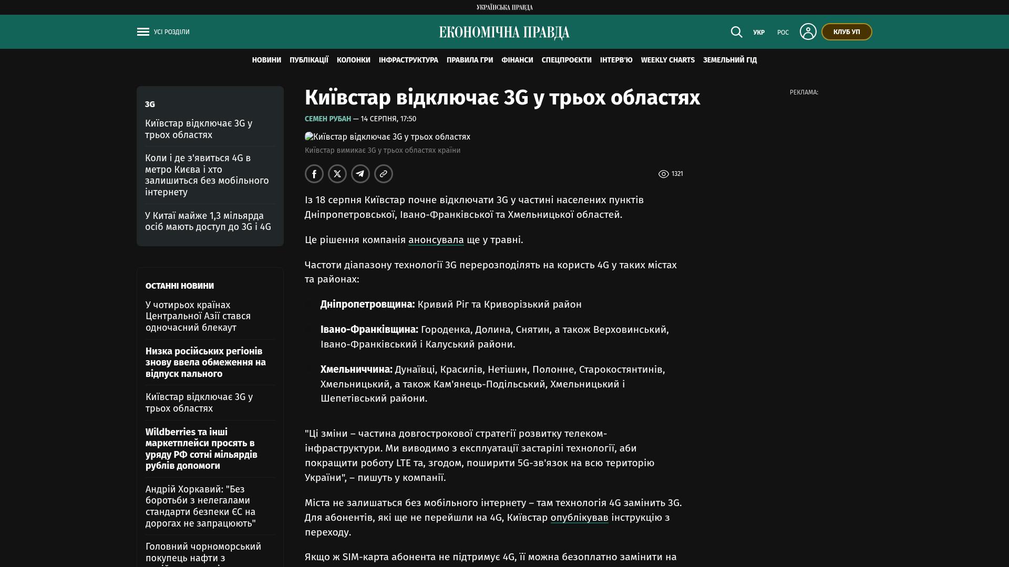
Task: Open the user profile icon
Action: (x=808, y=31)
